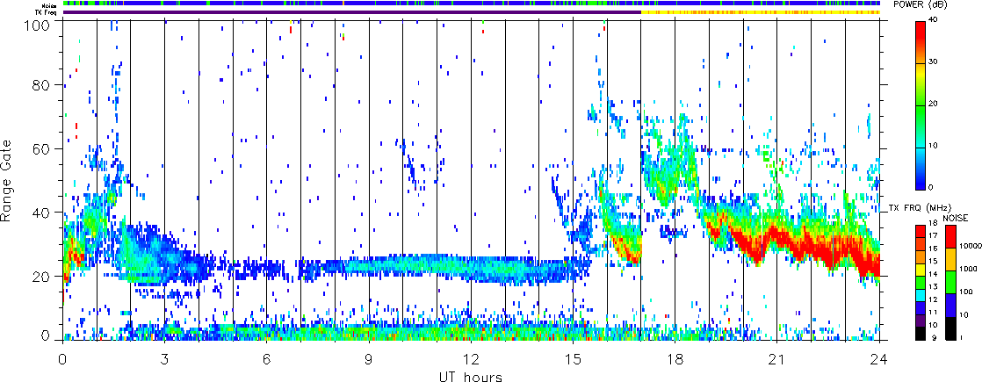Click the green segment of POWER colorbar
Viewport: 982px width, 382px height.
pyautogui.click(x=920, y=126)
